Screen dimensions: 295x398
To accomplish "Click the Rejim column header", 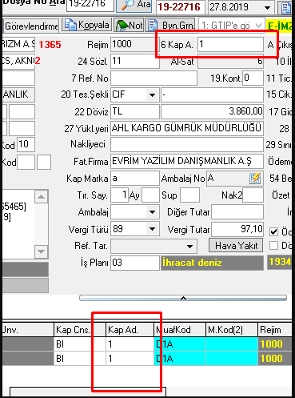I will 274,330.
